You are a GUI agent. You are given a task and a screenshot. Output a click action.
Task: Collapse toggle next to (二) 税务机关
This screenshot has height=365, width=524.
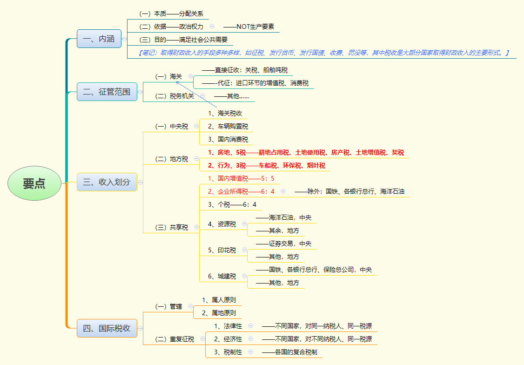click(x=202, y=96)
